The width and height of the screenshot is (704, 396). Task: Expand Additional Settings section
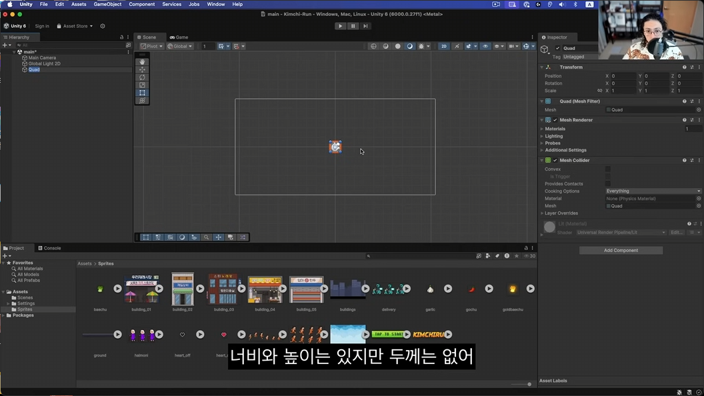click(x=542, y=151)
